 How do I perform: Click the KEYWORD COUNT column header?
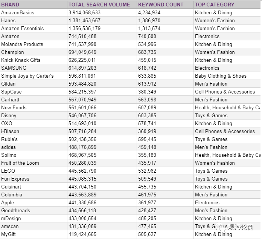165,5
